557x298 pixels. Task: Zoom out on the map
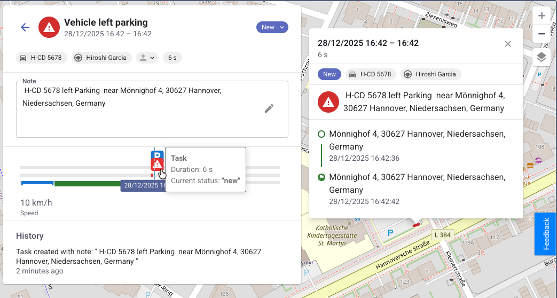[542, 34]
